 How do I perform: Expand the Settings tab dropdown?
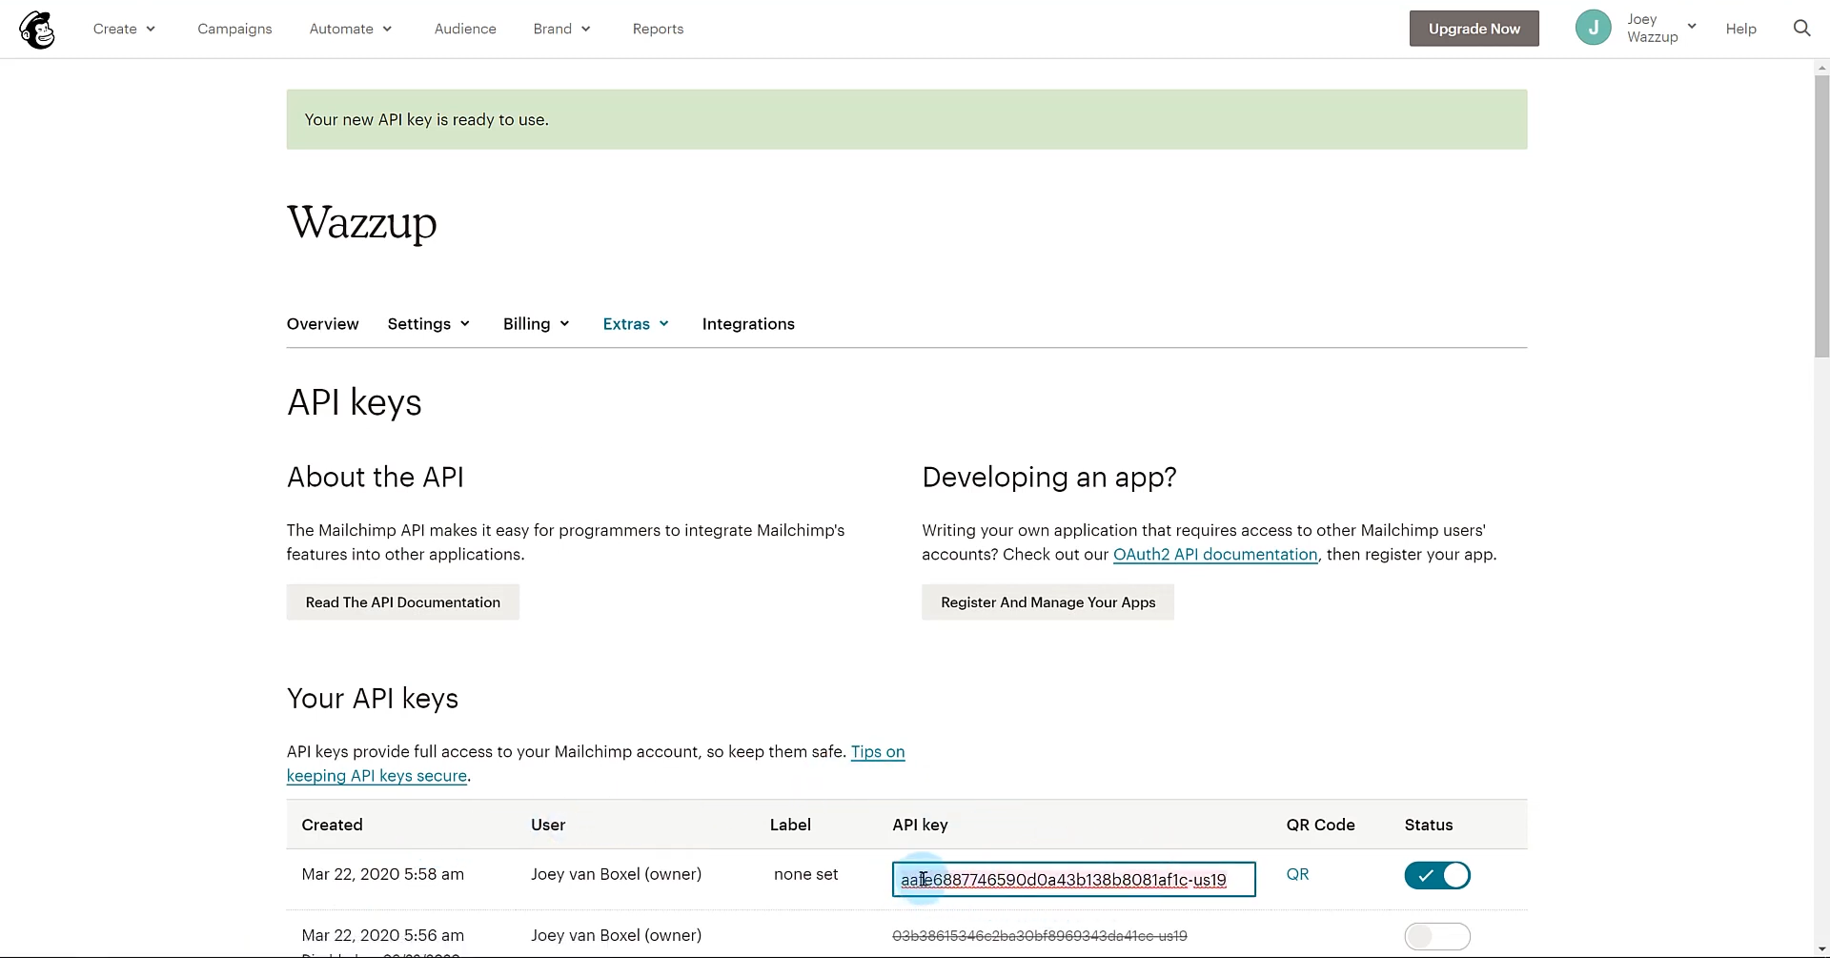tap(429, 324)
